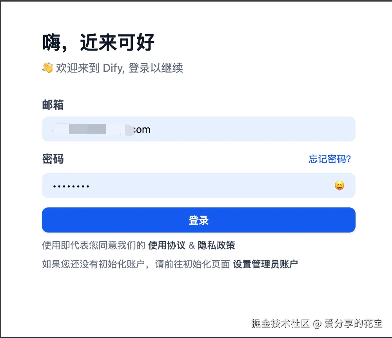Click the & symbol between policy links

(192, 246)
